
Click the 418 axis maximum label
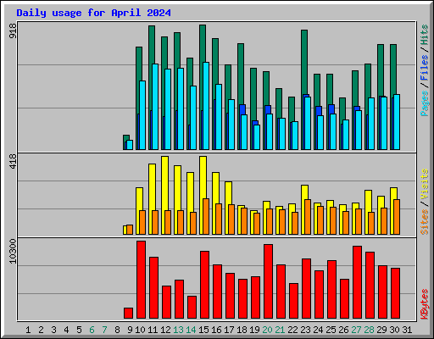pyautogui.click(x=13, y=162)
